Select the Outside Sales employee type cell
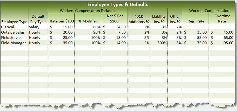237x111 pixels. click(14, 32)
